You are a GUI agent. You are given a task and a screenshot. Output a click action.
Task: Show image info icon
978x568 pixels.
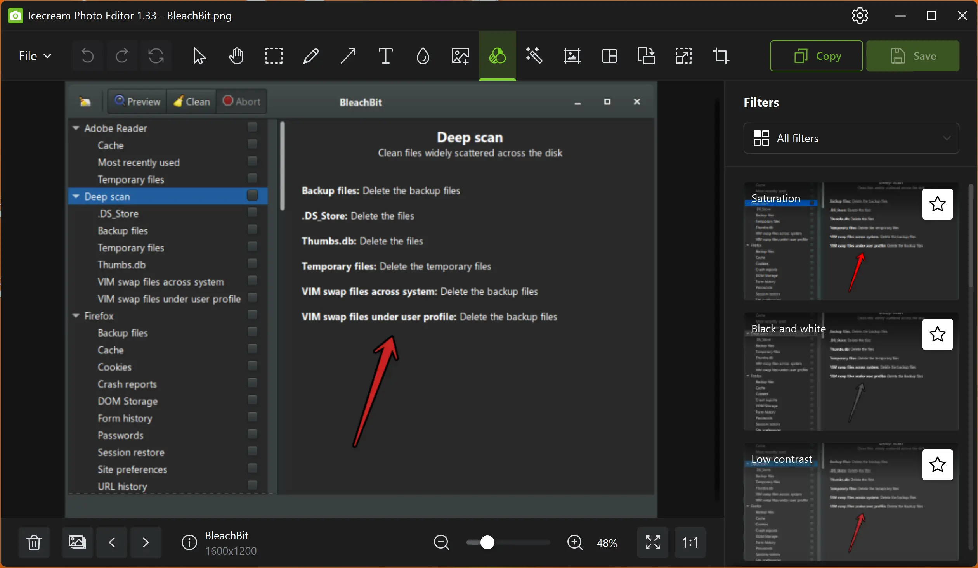tap(189, 542)
